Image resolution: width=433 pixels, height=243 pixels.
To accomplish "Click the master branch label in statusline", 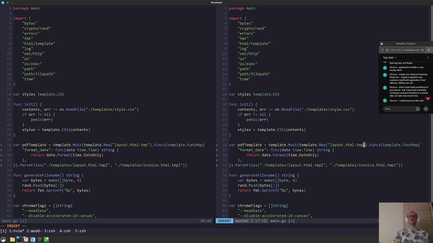I will coord(242,221).
